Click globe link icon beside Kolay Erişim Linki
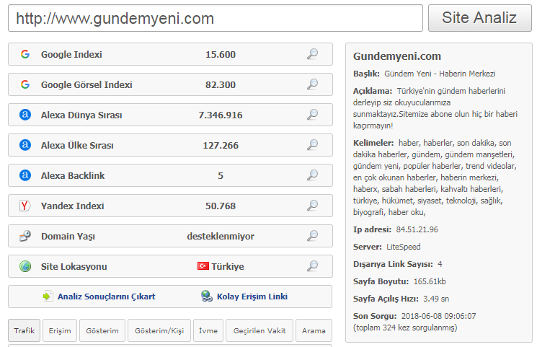This screenshot has height=347, width=537. [207, 296]
